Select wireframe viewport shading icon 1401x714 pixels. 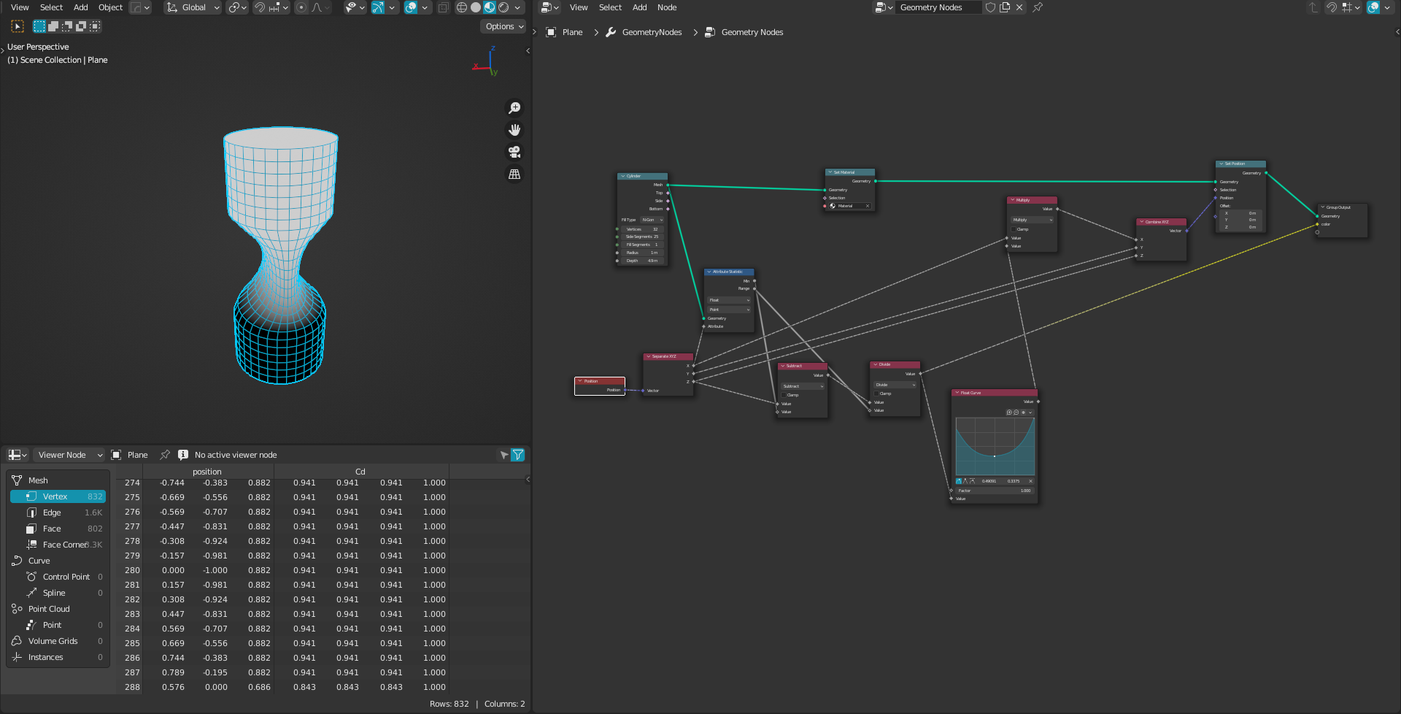coord(462,7)
